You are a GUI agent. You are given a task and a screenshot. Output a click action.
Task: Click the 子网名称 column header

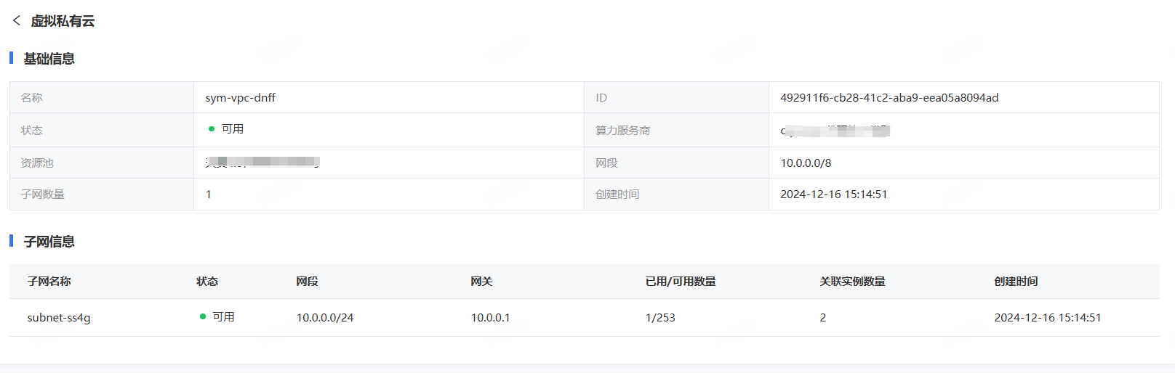[49, 282]
